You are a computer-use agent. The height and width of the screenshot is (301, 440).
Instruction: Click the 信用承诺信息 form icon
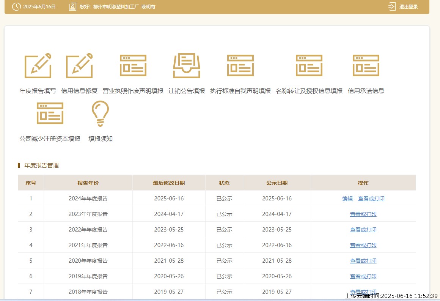tap(366, 65)
